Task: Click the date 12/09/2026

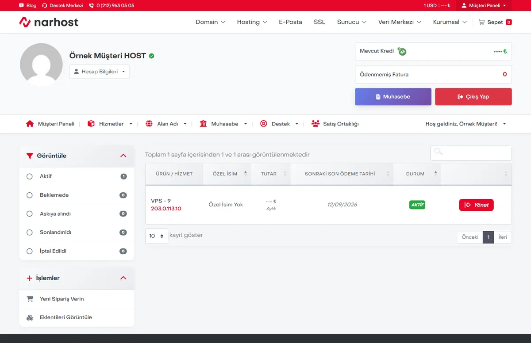Action: point(342,205)
